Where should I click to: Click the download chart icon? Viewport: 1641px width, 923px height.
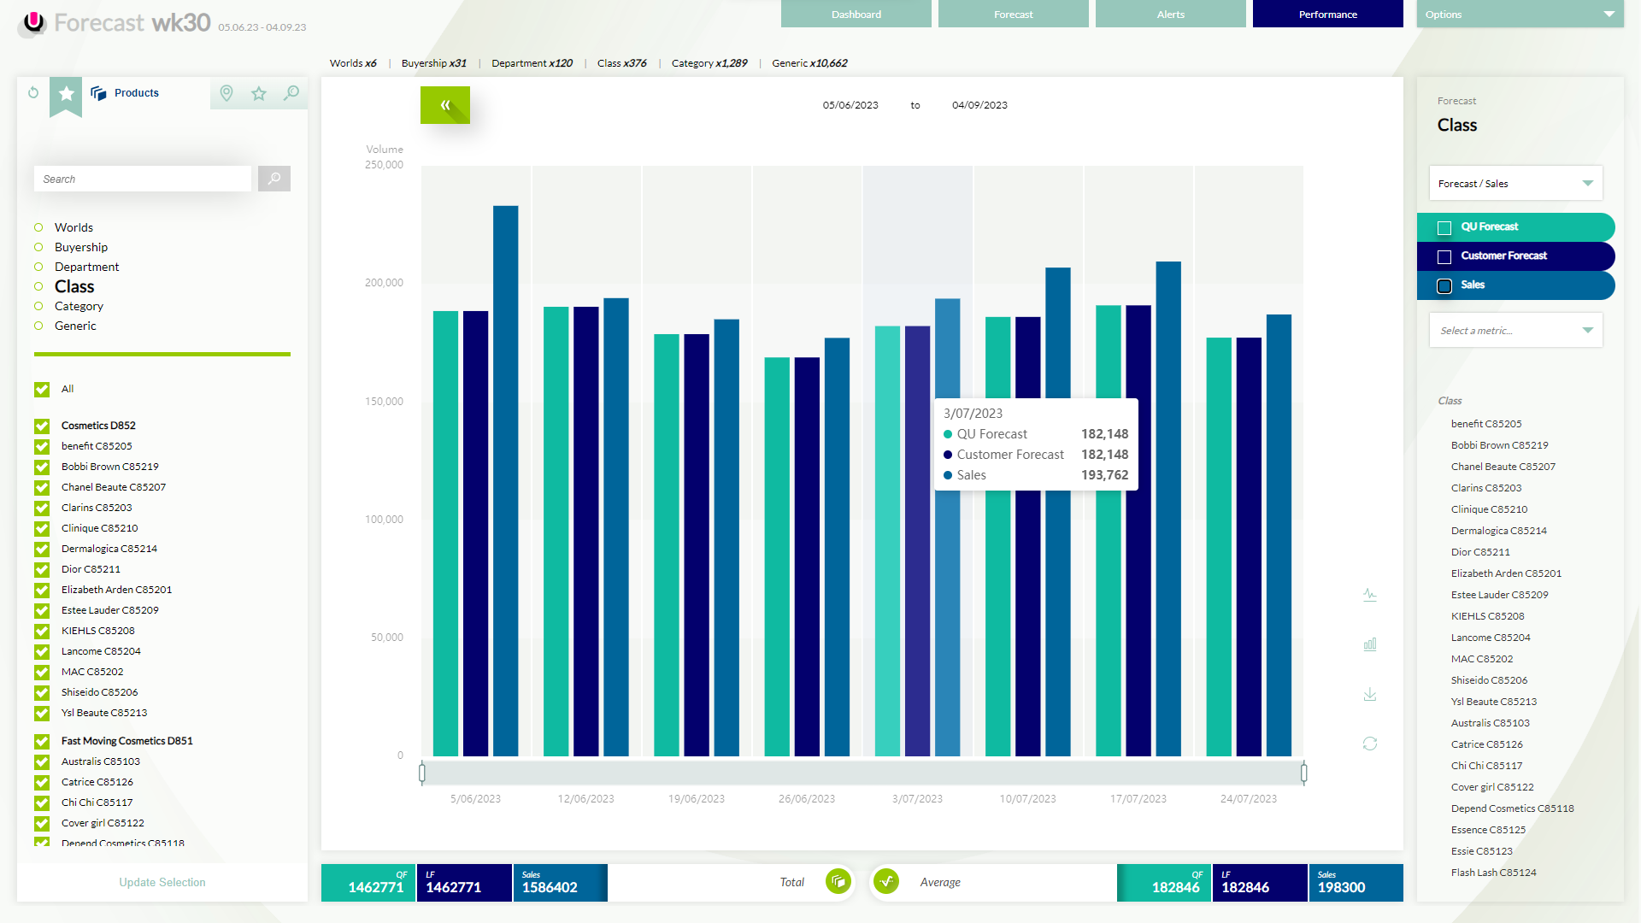tap(1370, 694)
